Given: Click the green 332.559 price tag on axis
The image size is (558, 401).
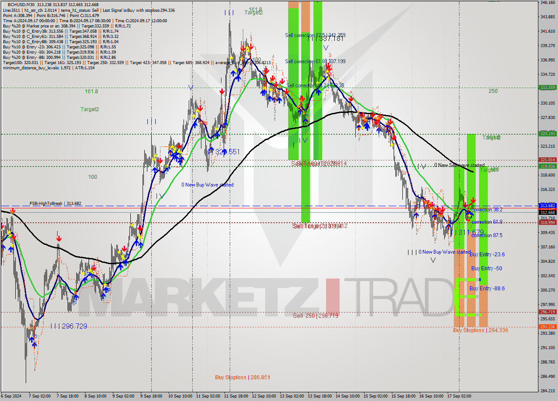Looking at the screenshot, I should (x=548, y=88).
